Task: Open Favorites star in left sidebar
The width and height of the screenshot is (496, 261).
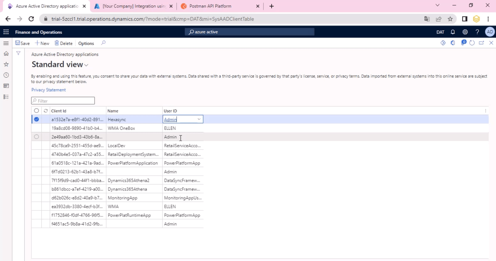Action: (6, 64)
